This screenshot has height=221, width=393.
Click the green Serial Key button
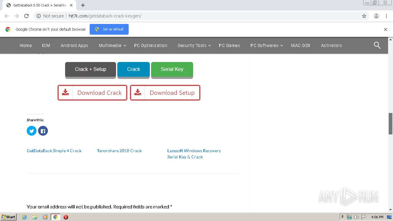click(x=172, y=69)
